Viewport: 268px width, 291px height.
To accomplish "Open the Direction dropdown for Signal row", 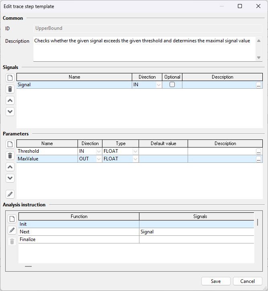I will coord(158,85).
